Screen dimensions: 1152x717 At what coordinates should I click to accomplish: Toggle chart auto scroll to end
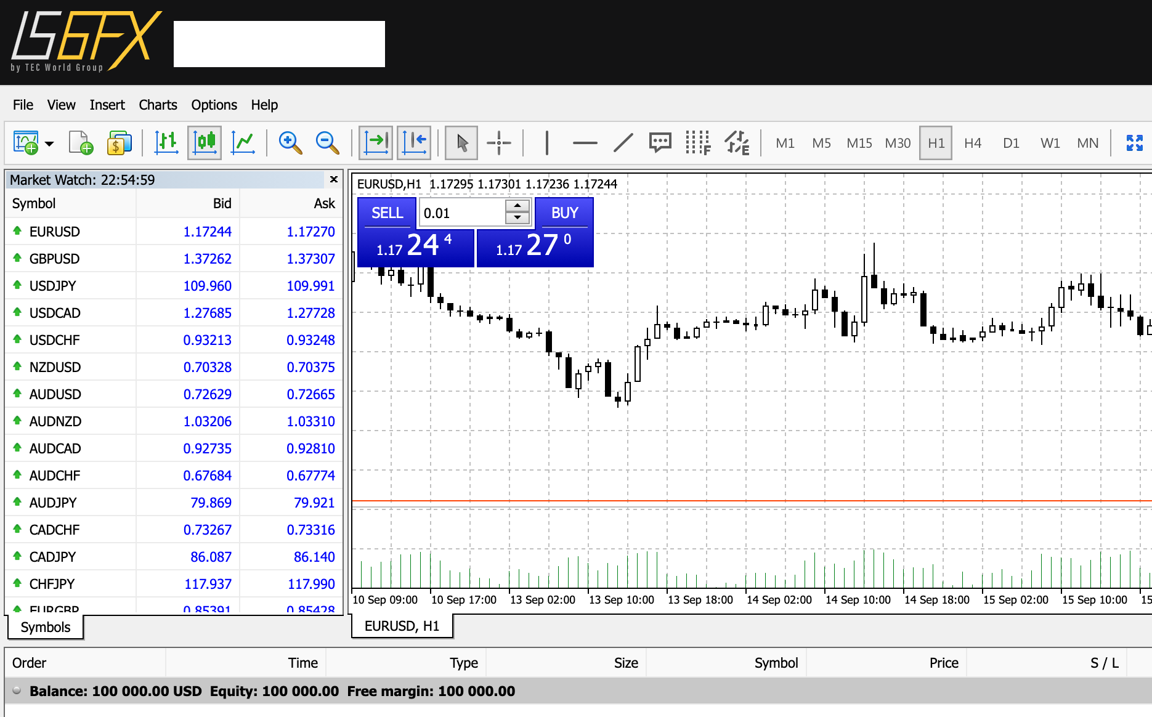click(376, 143)
